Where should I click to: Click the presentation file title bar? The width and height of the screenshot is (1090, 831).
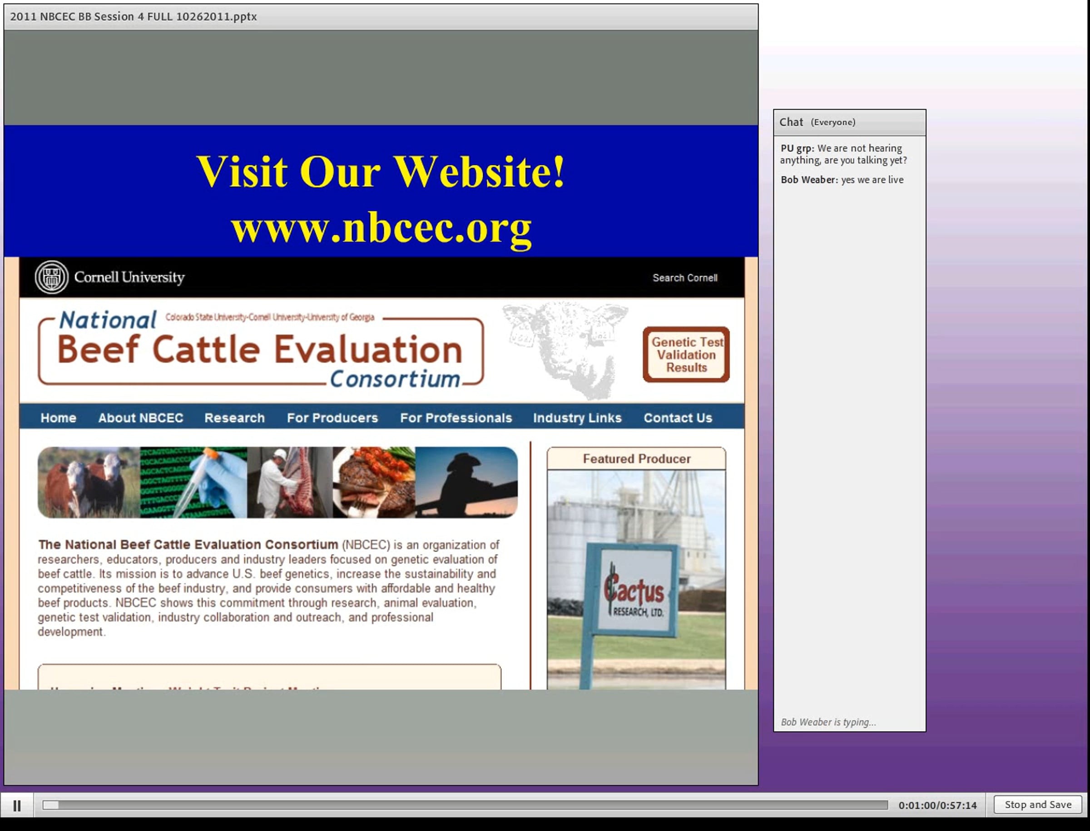381,17
